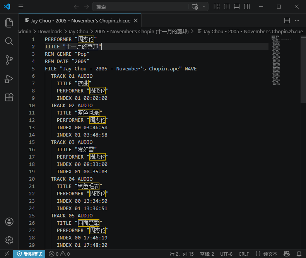Image resolution: width=306 pixels, height=258 pixels.
Task: Open the Copilot chat dropdown arrow
Action: (204, 7)
